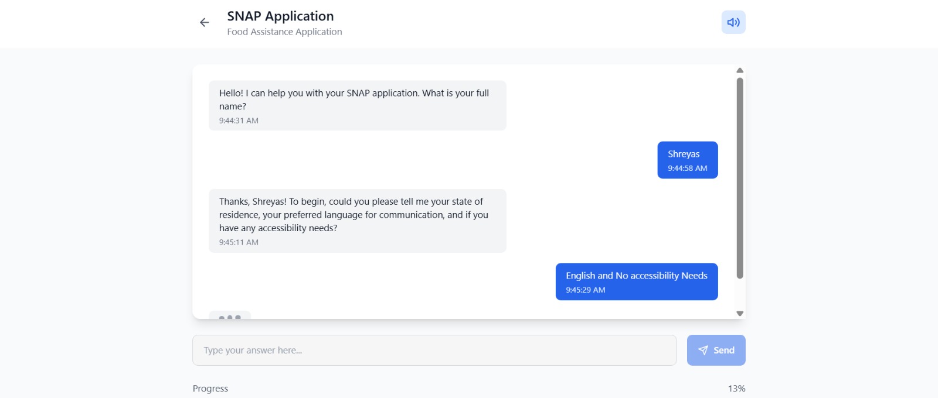Click the 'Food Assistance Application' subtitle
Screen dimensions: 938x398
pyautogui.click(x=284, y=32)
